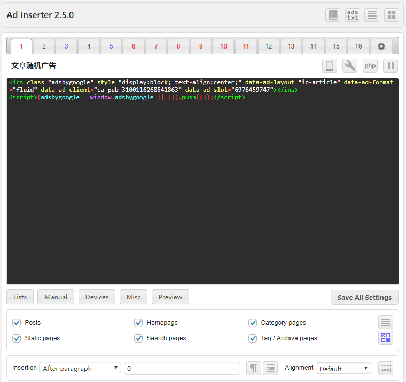Image resolution: width=406 pixels, height=382 pixels.
Task: Open the code tools wrench icon
Action: pos(350,66)
